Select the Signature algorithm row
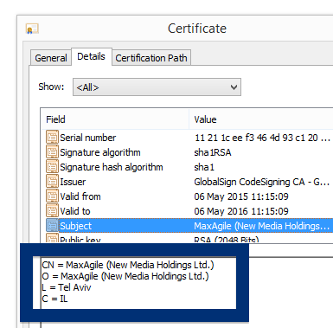This screenshot has height=328, width=333. (x=188, y=152)
